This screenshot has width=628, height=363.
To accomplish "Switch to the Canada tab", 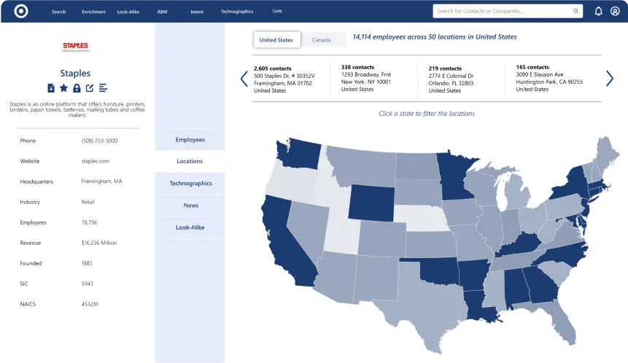I will 321,40.
